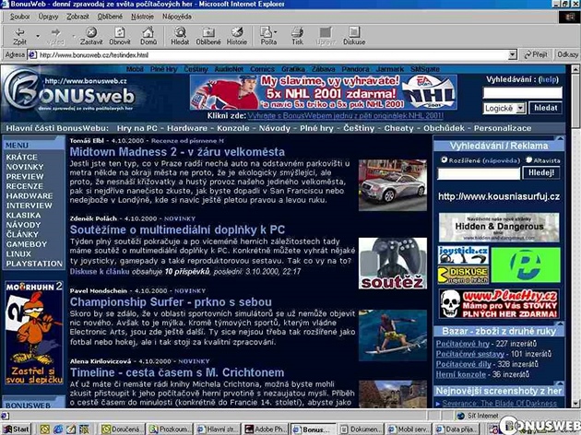This screenshot has width=581, height=435.
Task: Open Soutěžíme o multimediální doplňky headline
Action: point(177,229)
